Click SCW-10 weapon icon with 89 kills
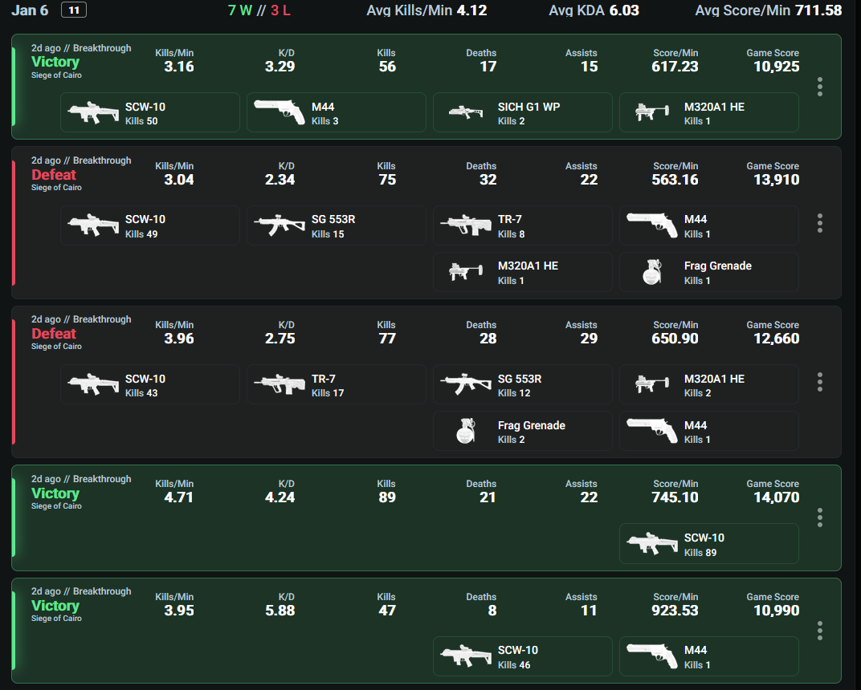The width and height of the screenshot is (861, 690). 652,543
